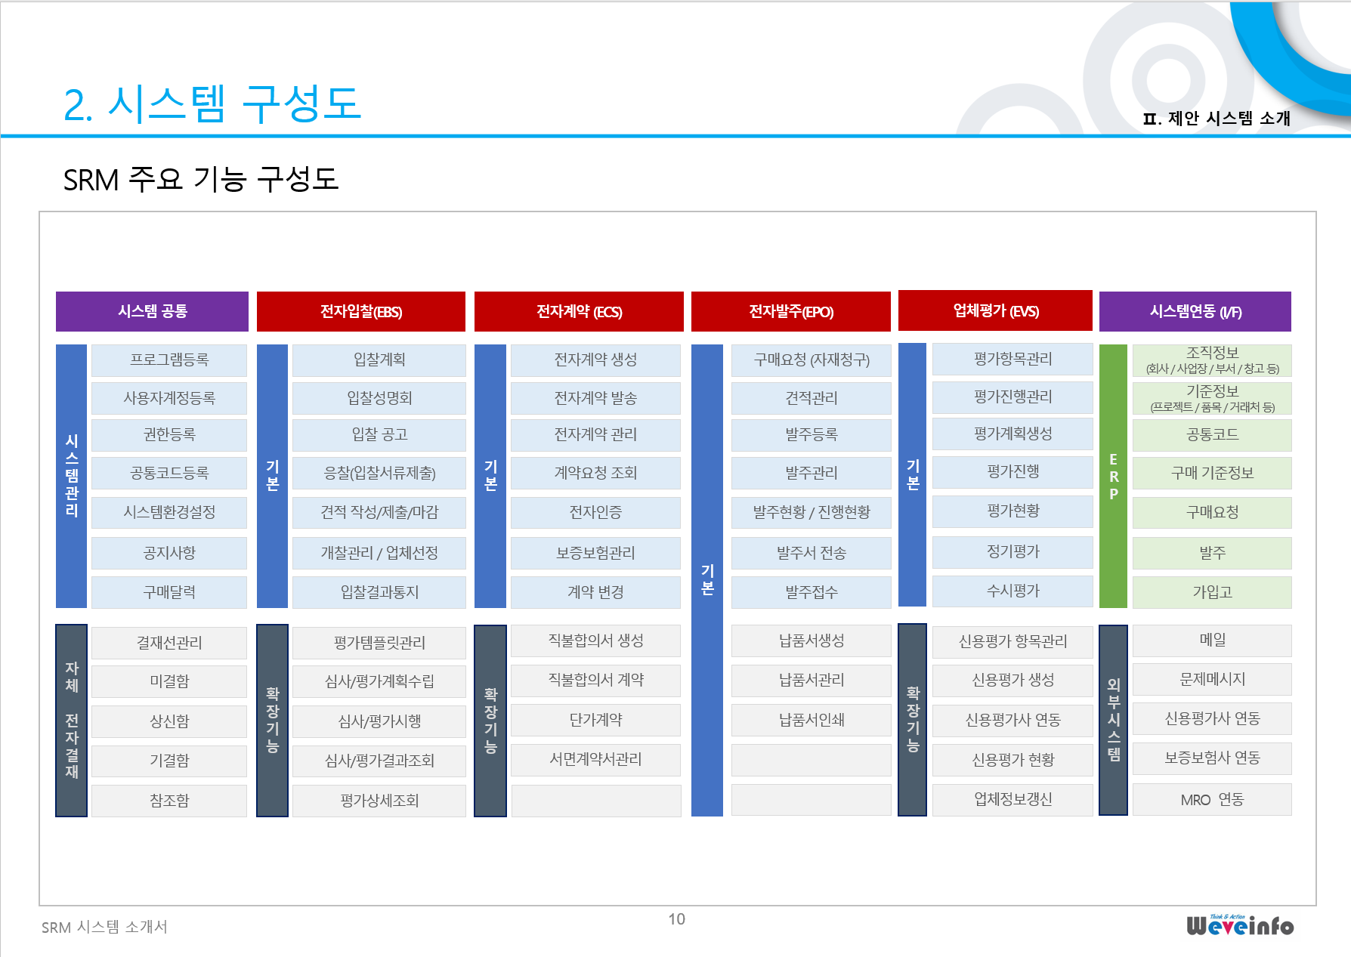Viewport: 1351px width, 957px height.
Task: Select the 개찰관리 / 업체선정 cell
Action: [379, 553]
